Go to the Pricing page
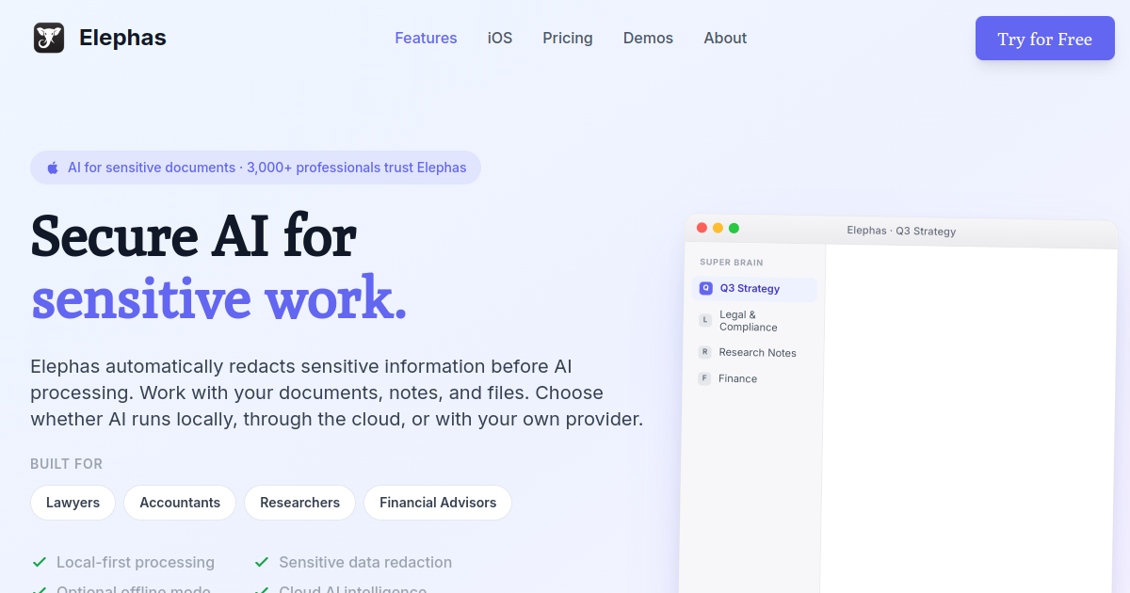 click(568, 38)
